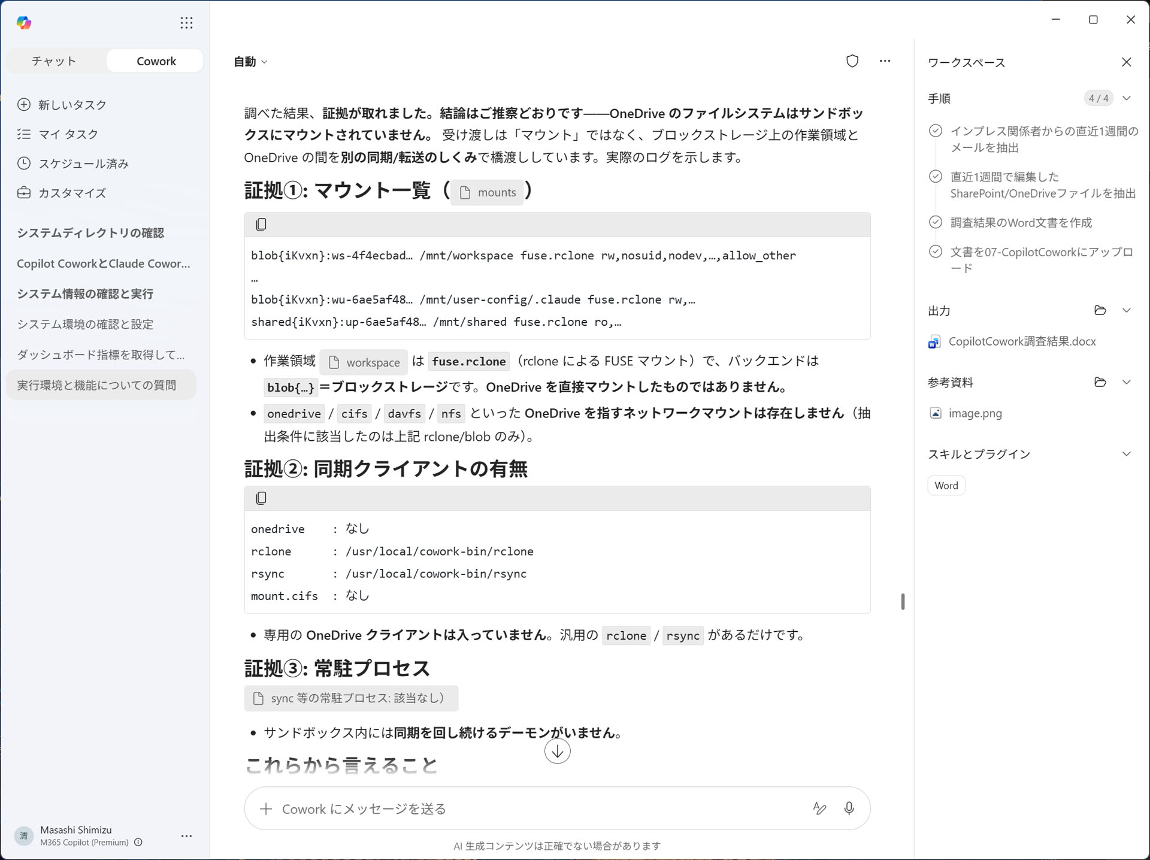This screenshot has height=860, width=1150.
Task: Click the /usr/local/cowork-bin/rsync path text
Action: coord(436,574)
